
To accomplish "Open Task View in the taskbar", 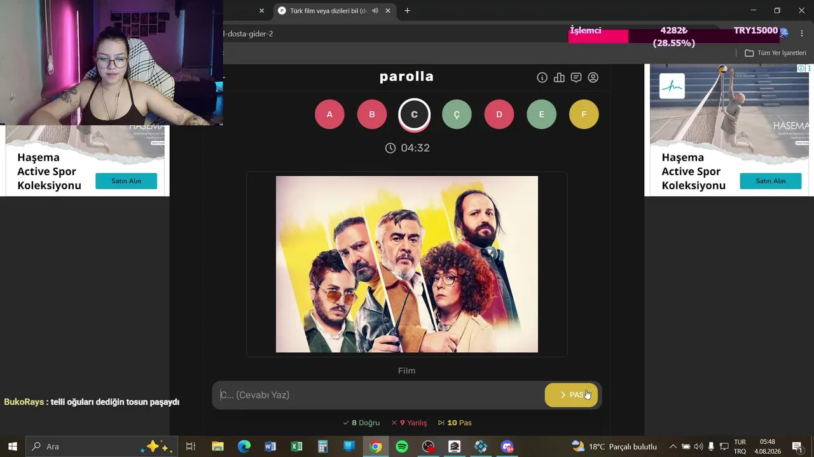I will click(x=191, y=446).
